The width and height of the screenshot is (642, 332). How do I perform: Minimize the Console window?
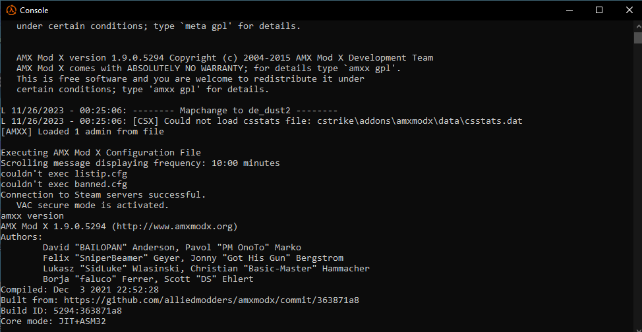568,10
